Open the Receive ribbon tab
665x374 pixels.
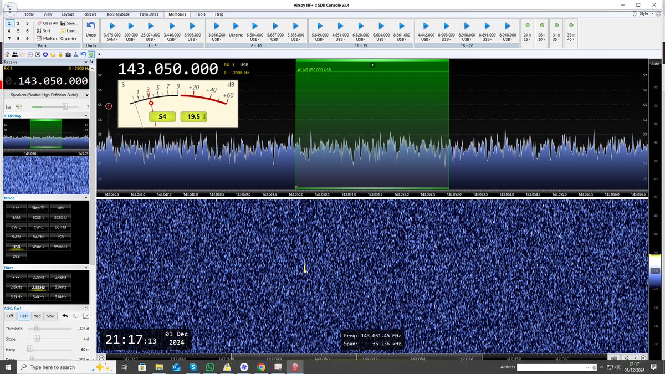pos(90,14)
